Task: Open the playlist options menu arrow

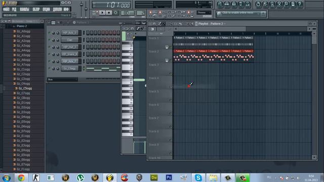Action: pyautogui.click(x=150, y=24)
